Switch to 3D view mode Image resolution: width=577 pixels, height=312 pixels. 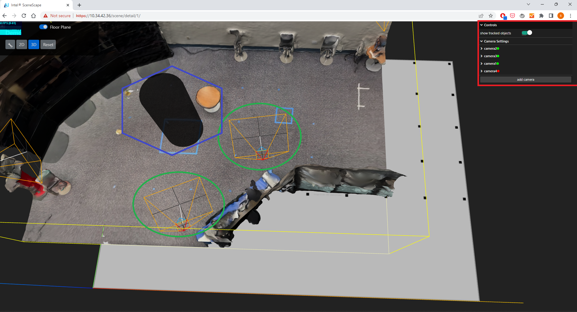33,44
